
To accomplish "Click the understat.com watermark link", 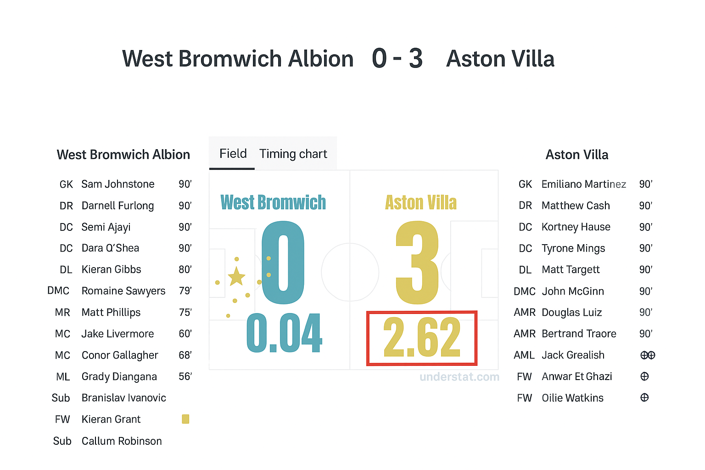I will pos(459,377).
